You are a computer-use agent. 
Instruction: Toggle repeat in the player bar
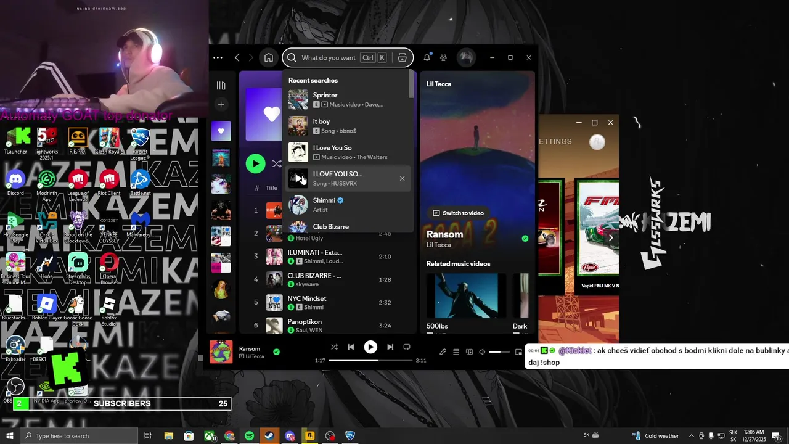pyautogui.click(x=407, y=347)
